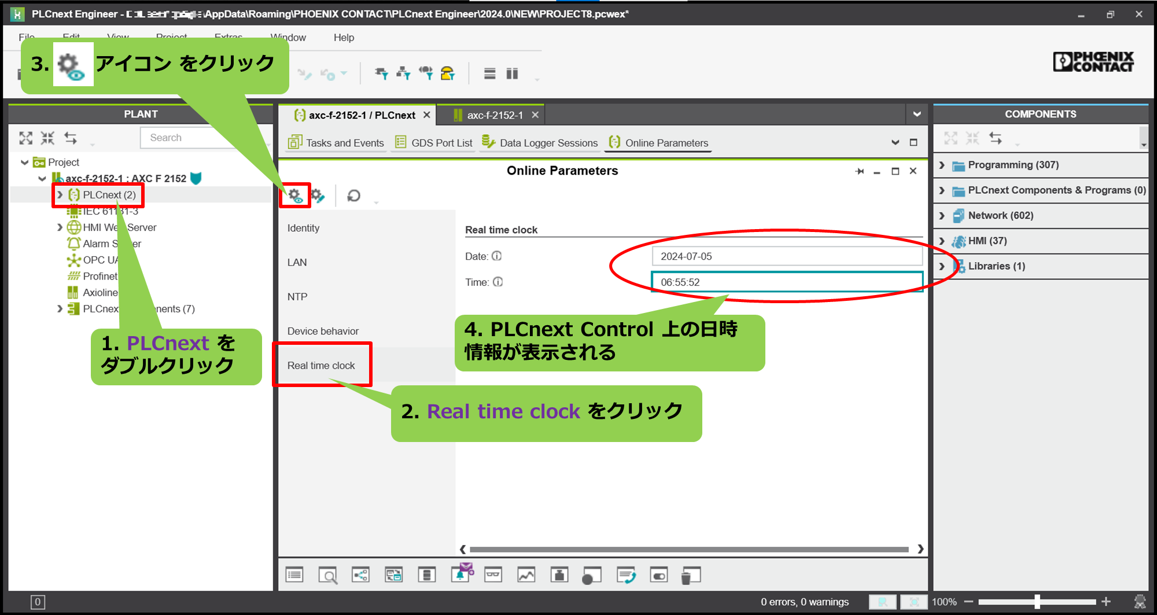Collapse the Project tree node
This screenshot has height=615, width=1157.
pos(25,163)
